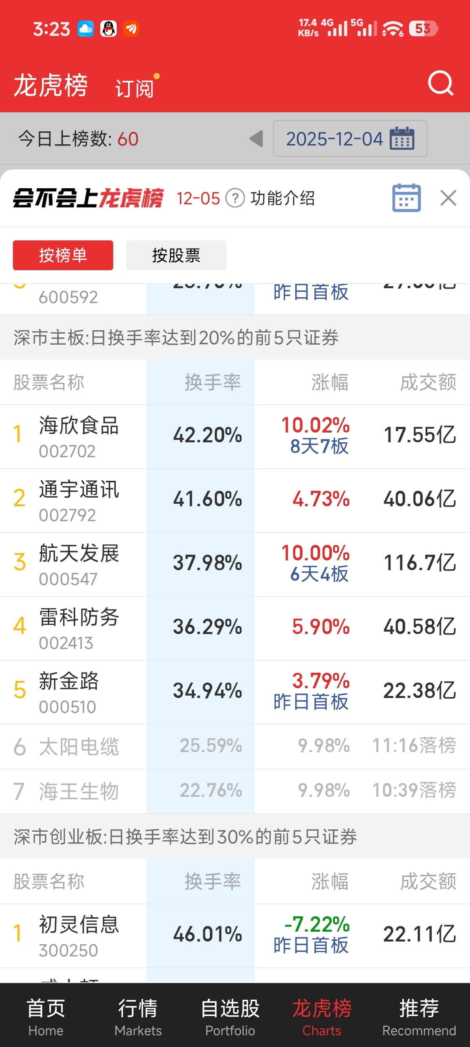Tap 功能介绍 link
Screen dimensions: 470x1047
point(282,198)
